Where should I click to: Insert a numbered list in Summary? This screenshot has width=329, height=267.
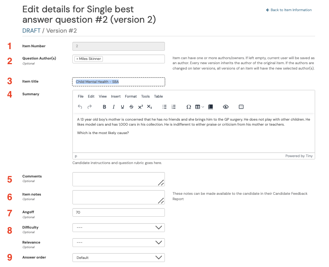(173, 107)
